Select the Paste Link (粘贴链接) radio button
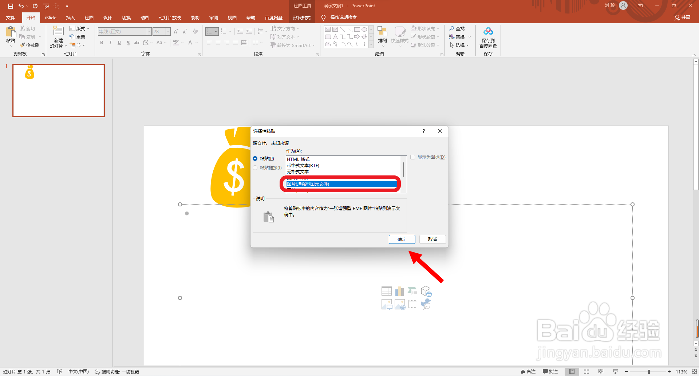This screenshot has height=376, width=699. click(x=255, y=167)
